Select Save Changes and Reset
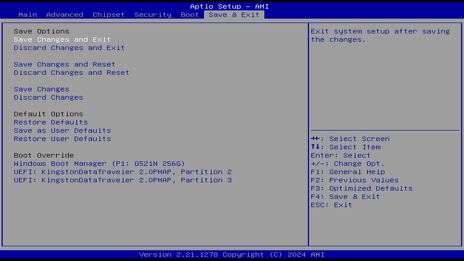This screenshot has width=464, height=261. click(65, 64)
